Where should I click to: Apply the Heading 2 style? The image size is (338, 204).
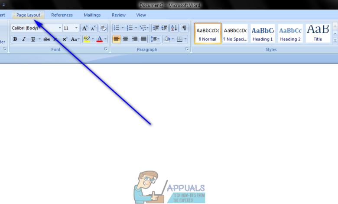pos(290,33)
